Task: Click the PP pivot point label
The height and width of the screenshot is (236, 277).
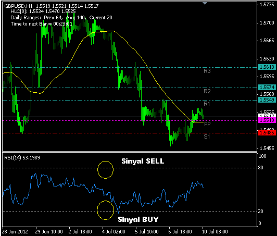Action: [x=207, y=124]
